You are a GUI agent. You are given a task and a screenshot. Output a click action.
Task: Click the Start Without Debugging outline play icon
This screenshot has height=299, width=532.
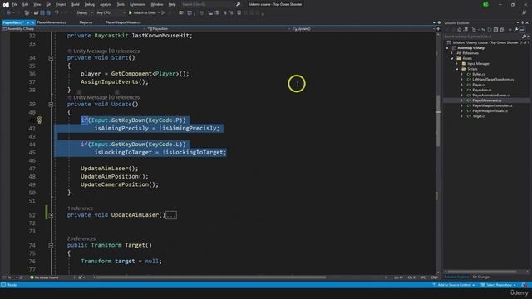[x=163, y=13]
